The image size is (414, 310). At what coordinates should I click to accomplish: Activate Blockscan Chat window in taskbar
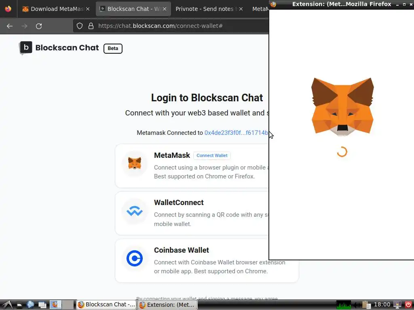106,304
